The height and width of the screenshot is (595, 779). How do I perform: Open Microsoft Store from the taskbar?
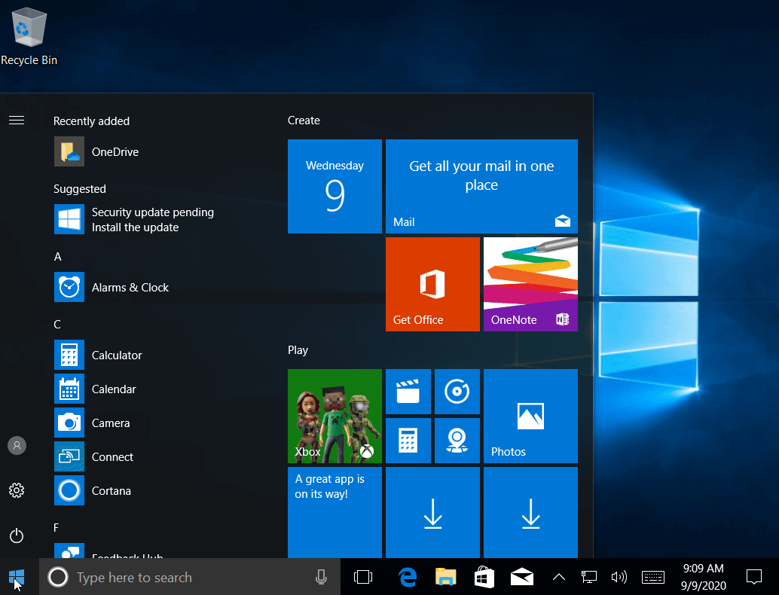click(484, 577)
